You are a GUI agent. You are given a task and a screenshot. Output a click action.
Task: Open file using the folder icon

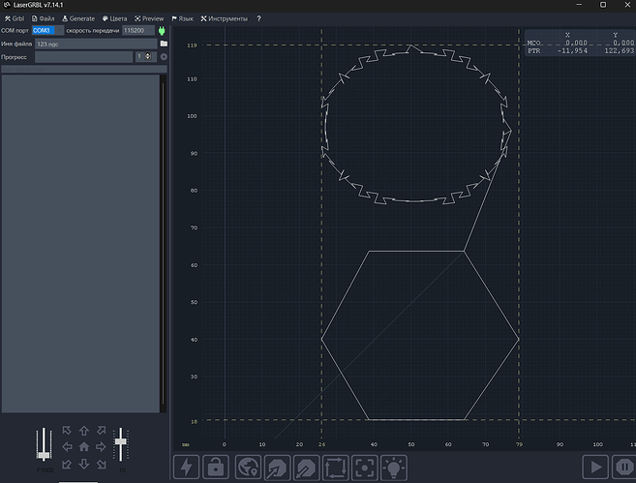pyautogui.click(x=164, y=44)
